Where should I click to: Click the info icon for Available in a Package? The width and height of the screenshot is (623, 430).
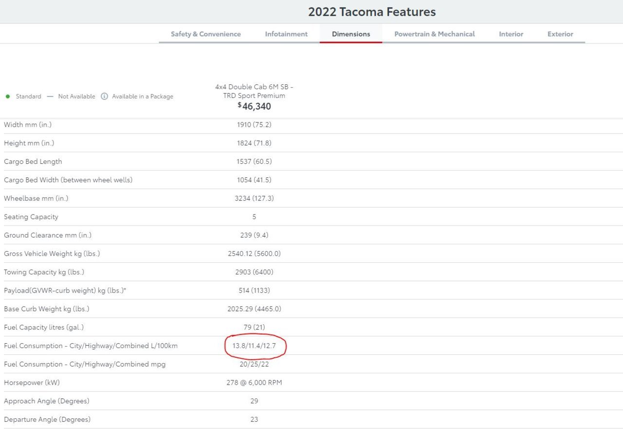[104, 97]
